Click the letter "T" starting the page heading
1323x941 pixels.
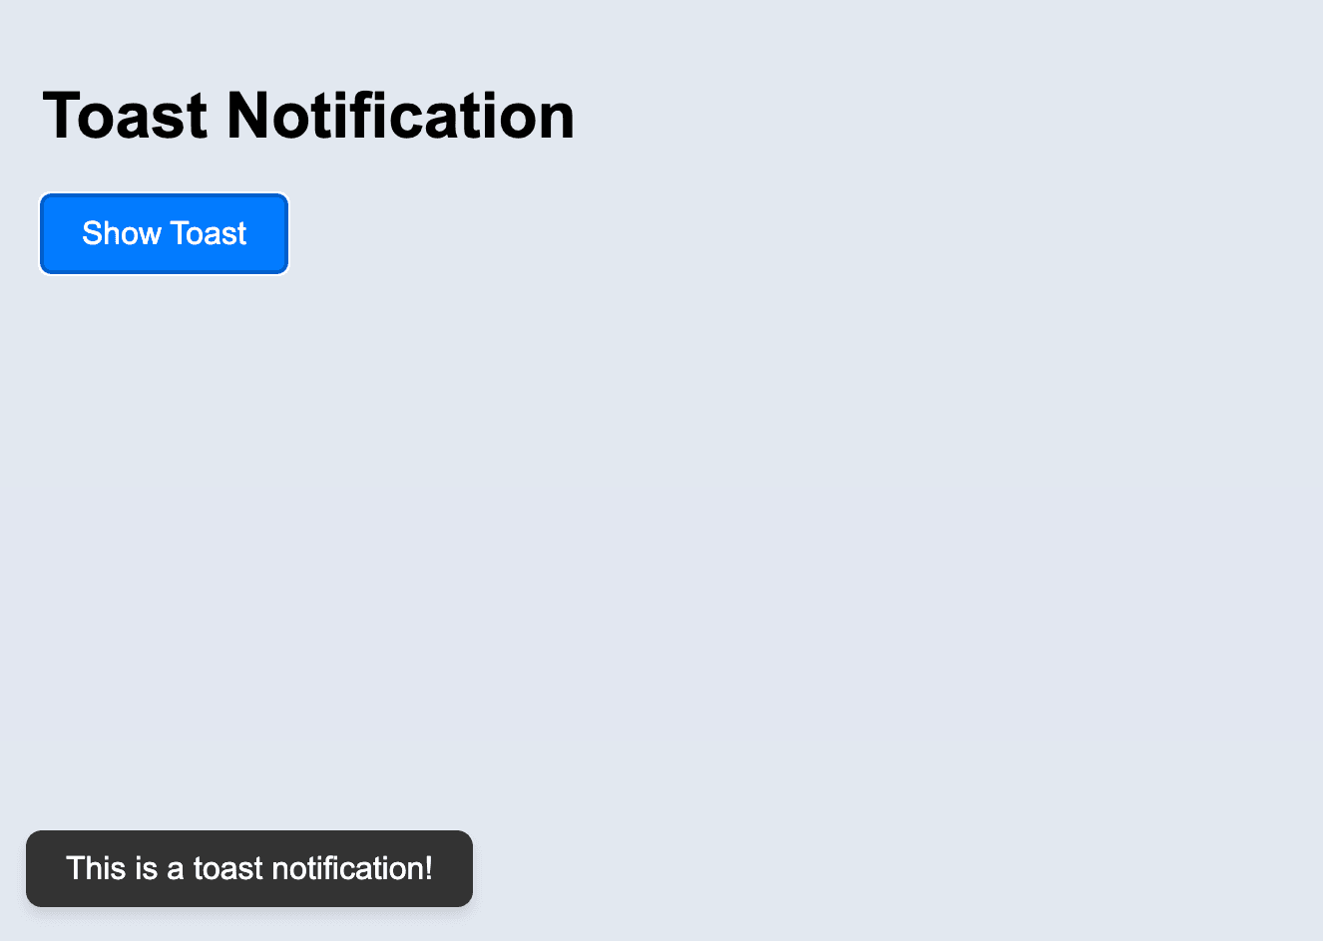tap(62, 116)
